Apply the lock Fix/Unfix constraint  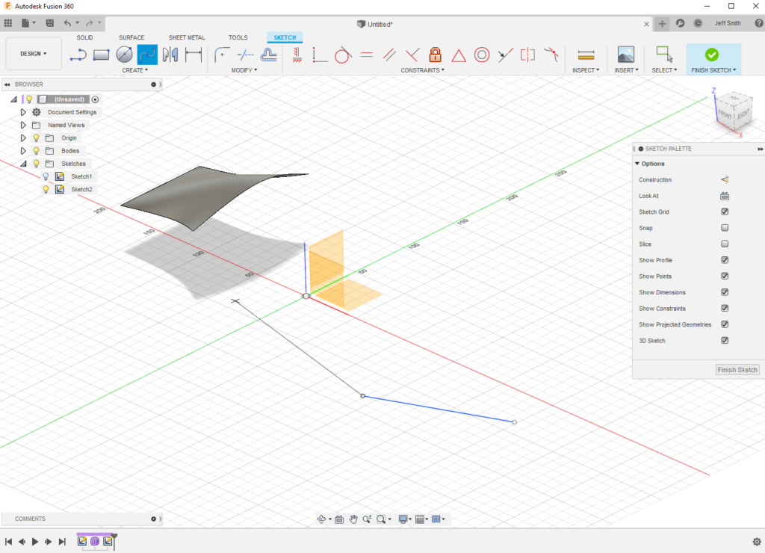tap(436, 55)
